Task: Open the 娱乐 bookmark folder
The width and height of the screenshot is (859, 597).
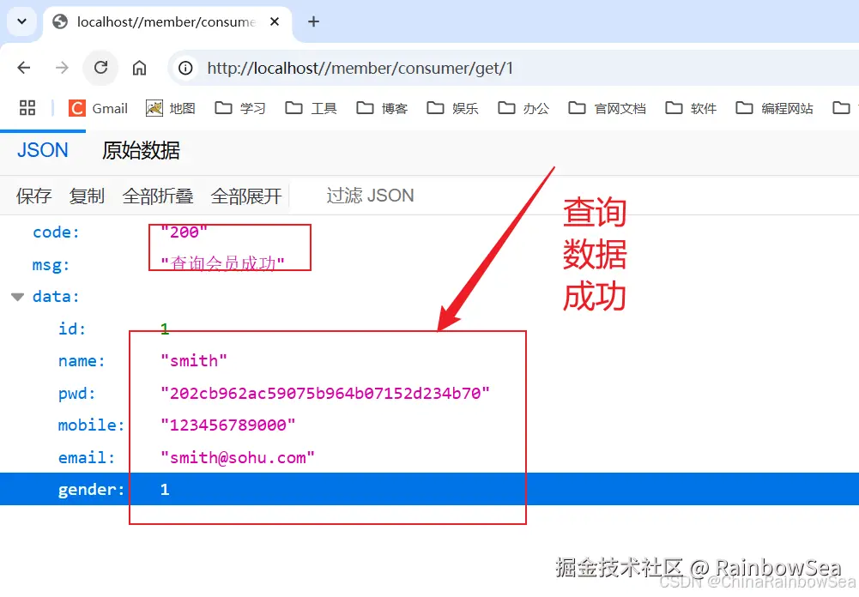Action: tap(452, 108)
